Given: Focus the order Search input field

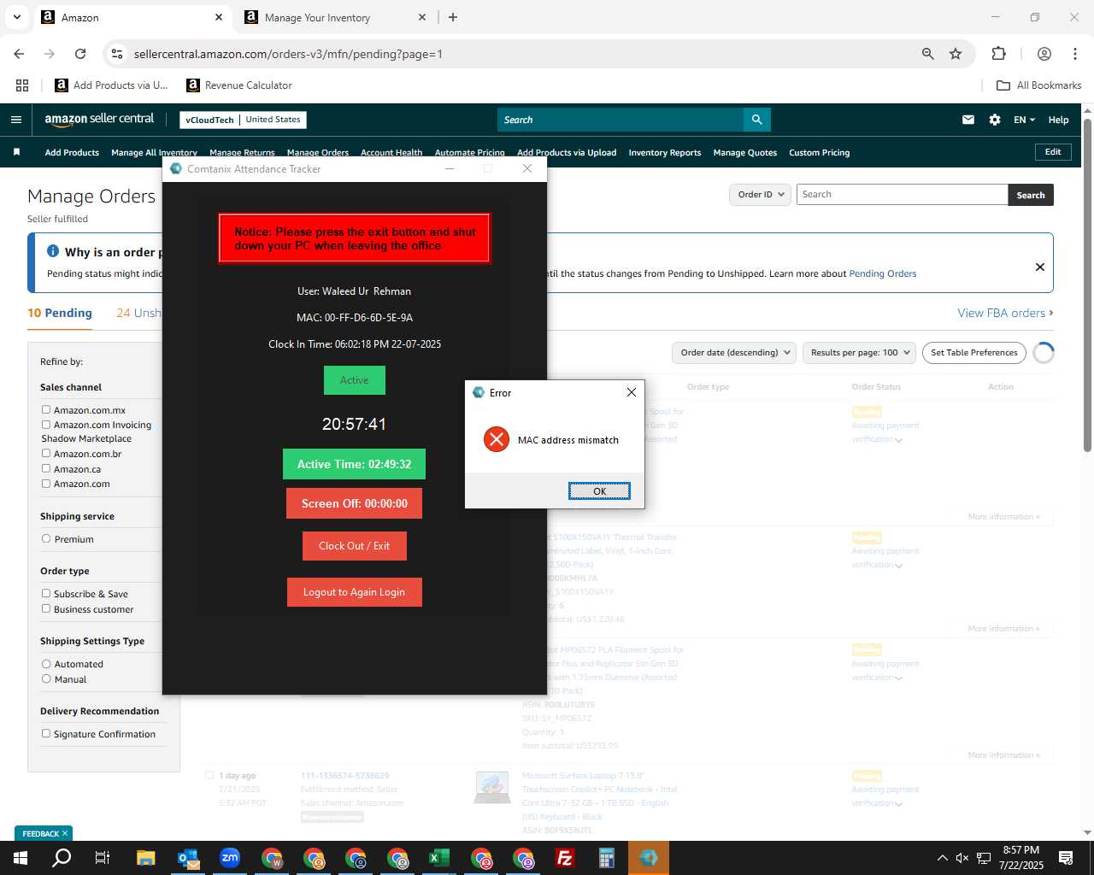Looking at the screenshot, I should click(902, 195).
